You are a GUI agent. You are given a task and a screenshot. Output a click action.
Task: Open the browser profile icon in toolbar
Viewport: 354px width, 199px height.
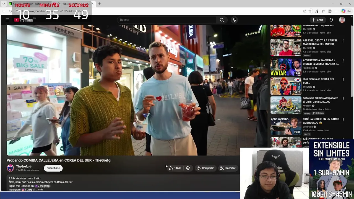[330, 11]
